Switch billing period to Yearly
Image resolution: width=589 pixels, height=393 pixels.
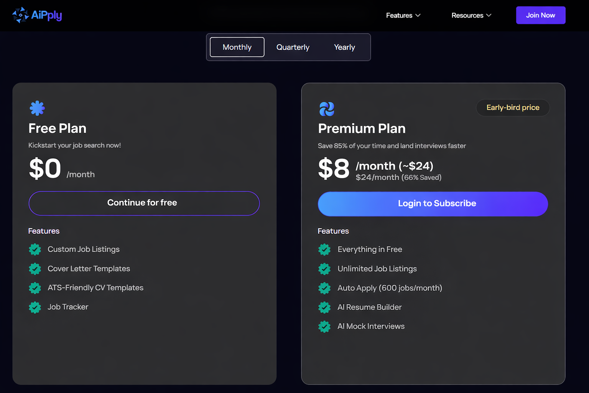point(344,47)
